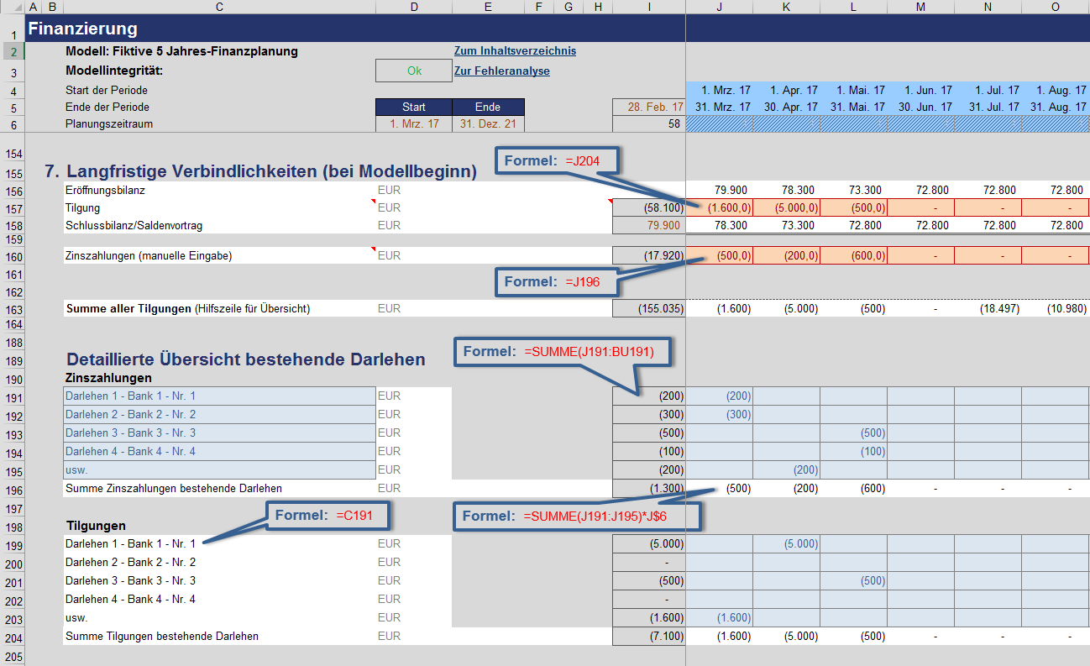Viewport: 1090px width, 666px height.
Task: Click the Finanzierung title banner
Action: [336, 29]
